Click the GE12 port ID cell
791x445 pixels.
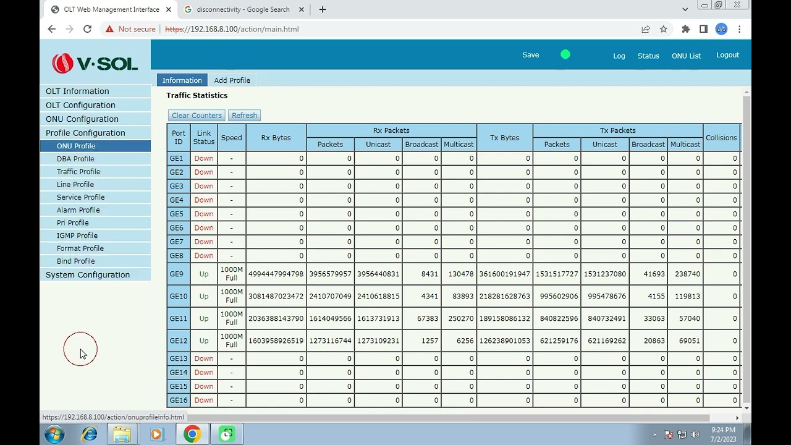[179, 341]
